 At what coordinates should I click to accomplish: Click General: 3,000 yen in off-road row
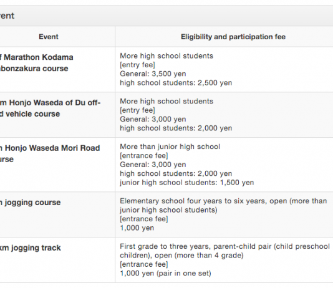pos(153,119)
